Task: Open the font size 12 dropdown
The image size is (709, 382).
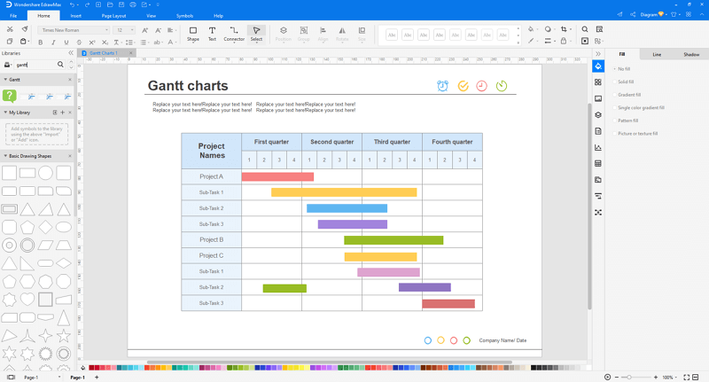Action: pyautogui.click(x=124, y=30)
